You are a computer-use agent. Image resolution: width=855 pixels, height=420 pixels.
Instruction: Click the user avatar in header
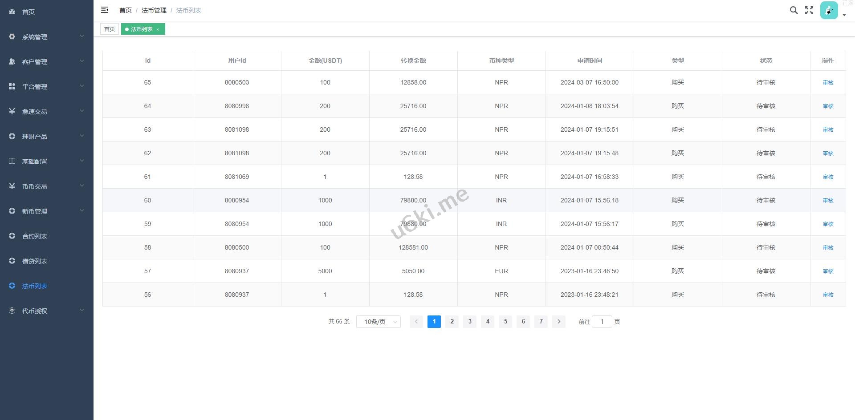click(829, 10)
